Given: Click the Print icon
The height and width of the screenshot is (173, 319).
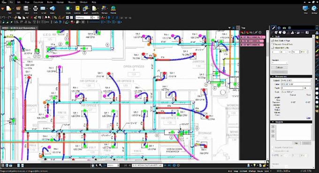Looking at the screenshot, I should (x=35, y=8).
